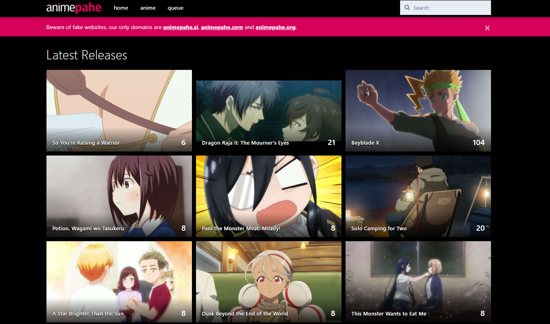Open A Star Brighter Than the Sun thumbnail
This screenshot has height=324, width=550.
coord(119,282)
